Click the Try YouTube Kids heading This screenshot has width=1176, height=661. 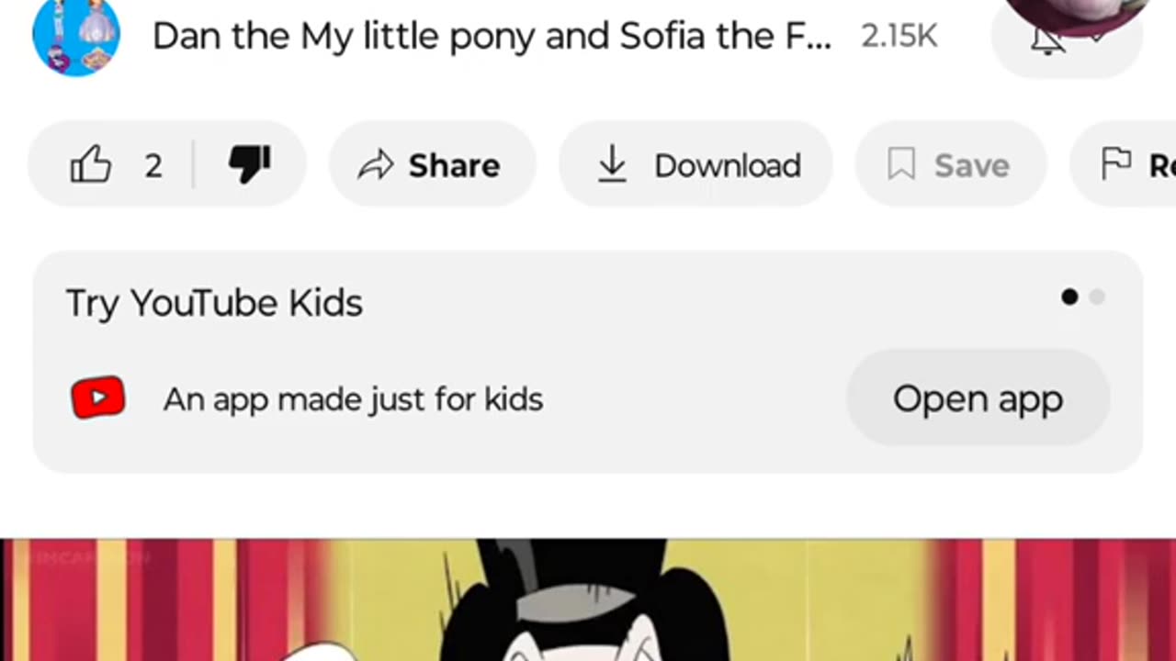(214, 303)
